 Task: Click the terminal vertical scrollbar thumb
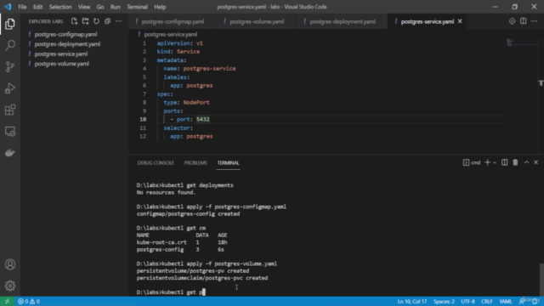(x=541, y=280)
